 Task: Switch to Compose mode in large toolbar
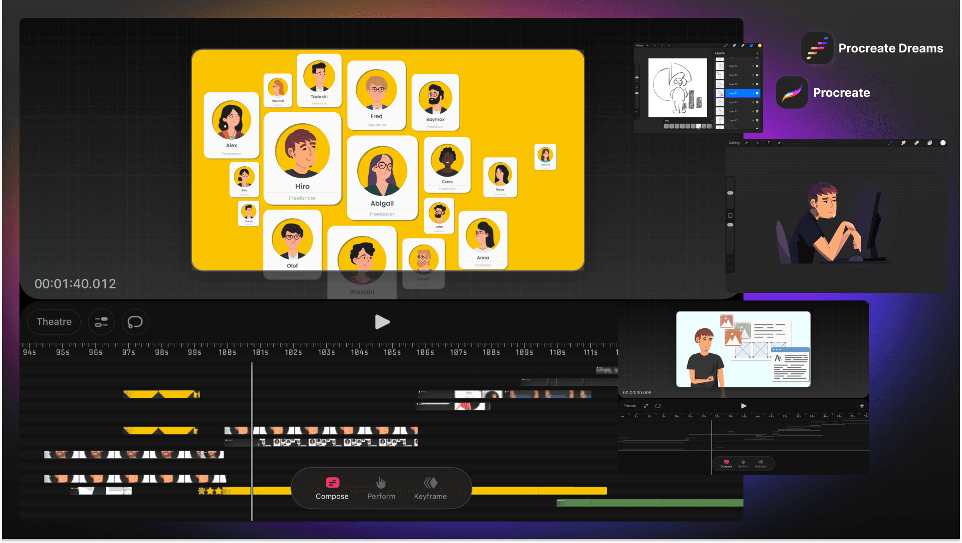(332, 488)
